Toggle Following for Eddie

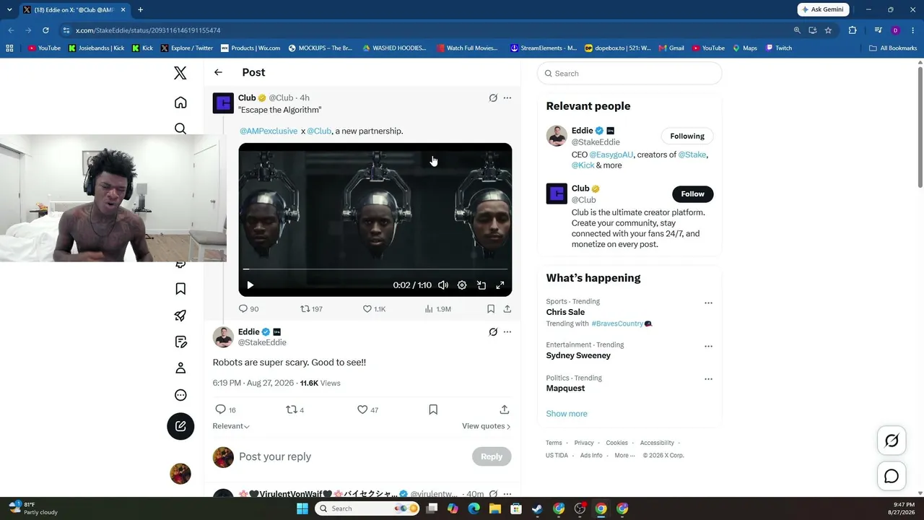click(x=687, y=136)
